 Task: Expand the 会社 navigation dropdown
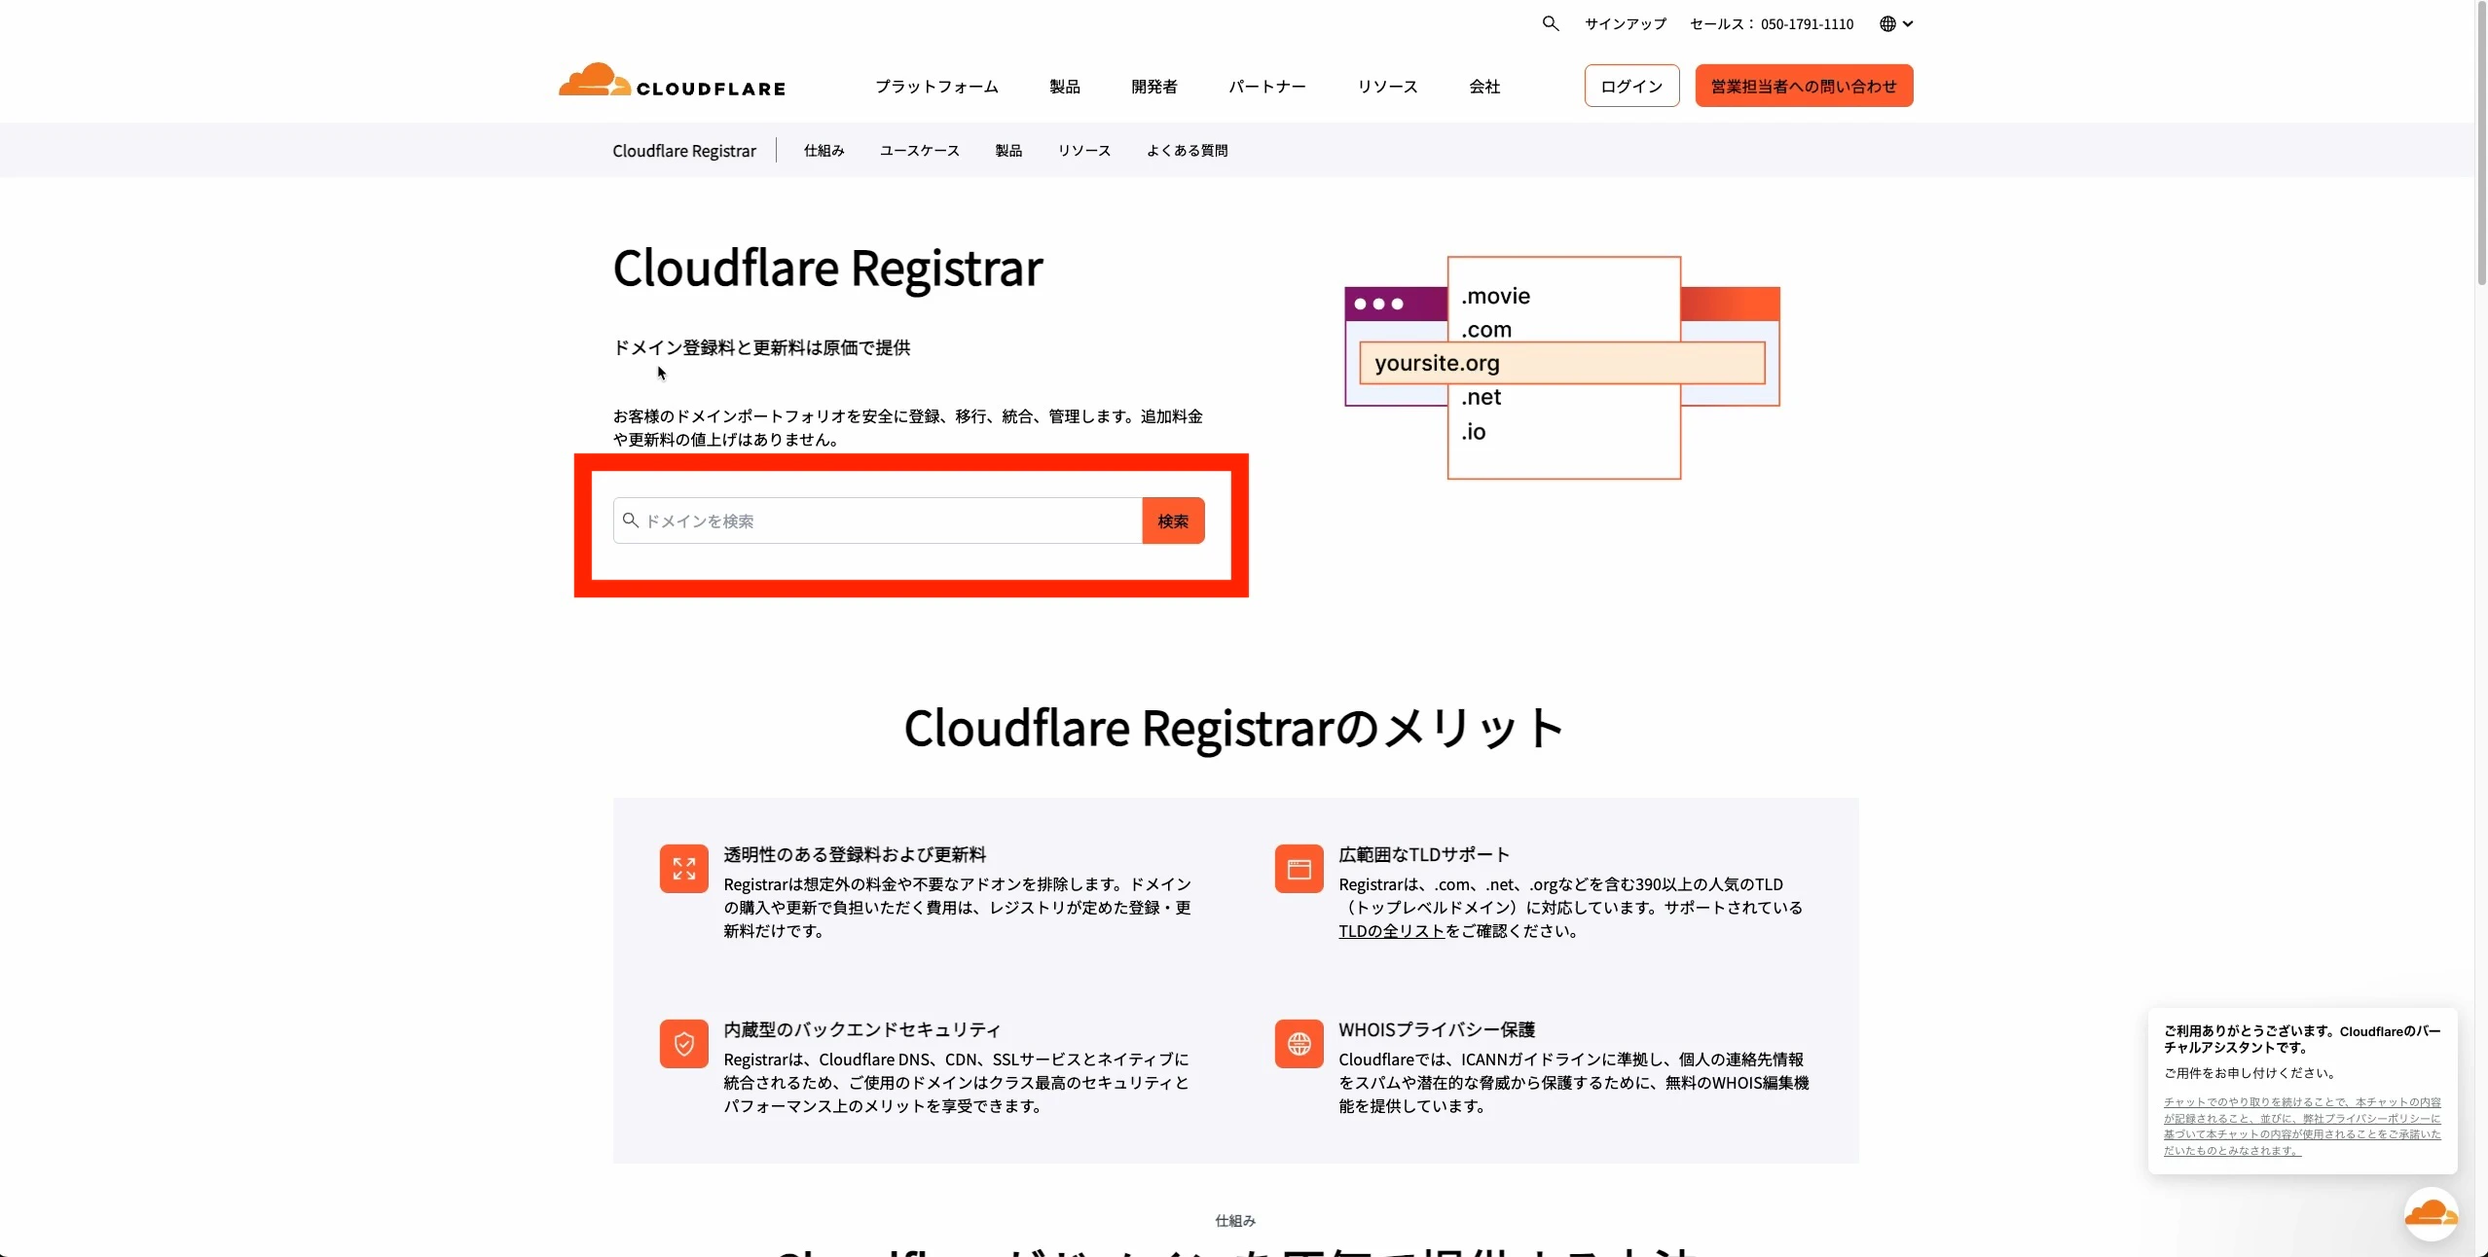pos(1484,86)
